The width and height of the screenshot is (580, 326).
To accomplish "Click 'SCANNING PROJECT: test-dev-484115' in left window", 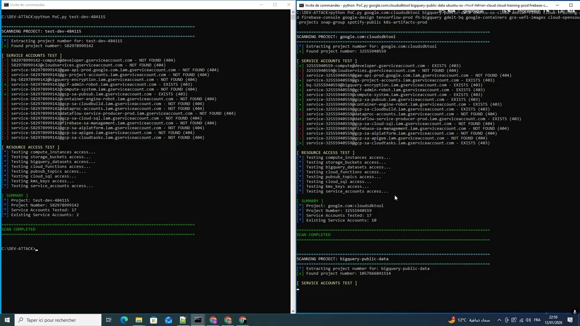I will pyautogui.click(x=41, y=31).
